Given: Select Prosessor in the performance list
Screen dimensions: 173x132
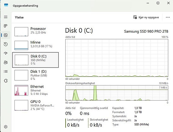Looking at the screenshot, I should pyautogui.click(x=36, y=31).
